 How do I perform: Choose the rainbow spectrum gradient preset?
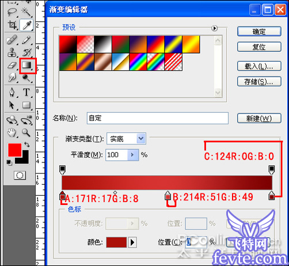point(138,62)
